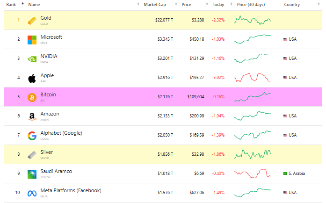Click Microsoft price $450.18

click(x=197, y=39)
